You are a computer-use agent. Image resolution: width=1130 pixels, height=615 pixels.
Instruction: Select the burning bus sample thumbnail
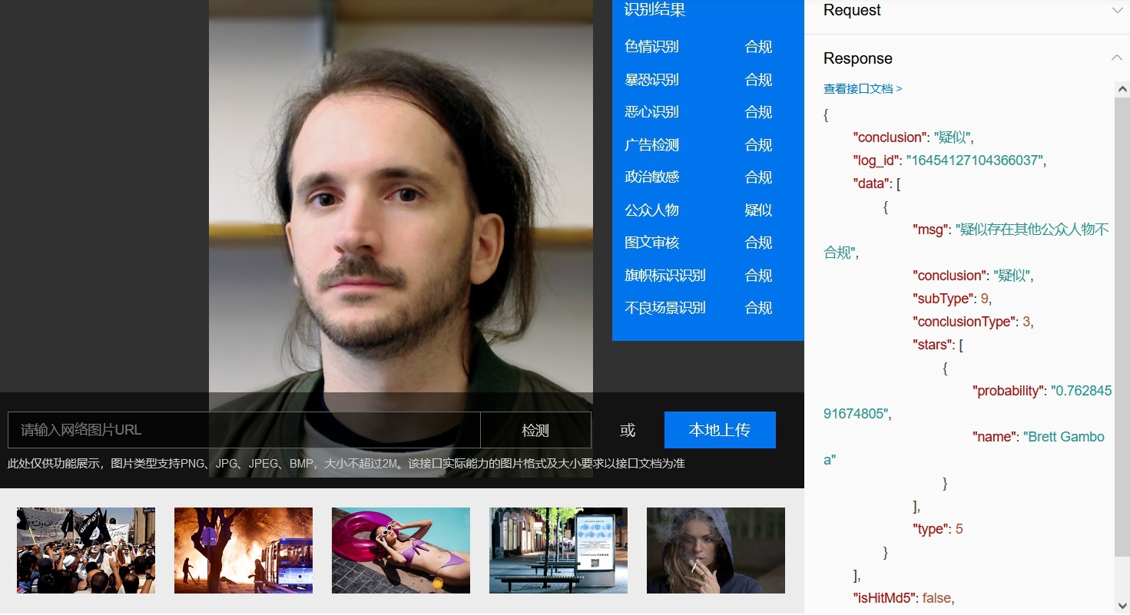point(243,550)
